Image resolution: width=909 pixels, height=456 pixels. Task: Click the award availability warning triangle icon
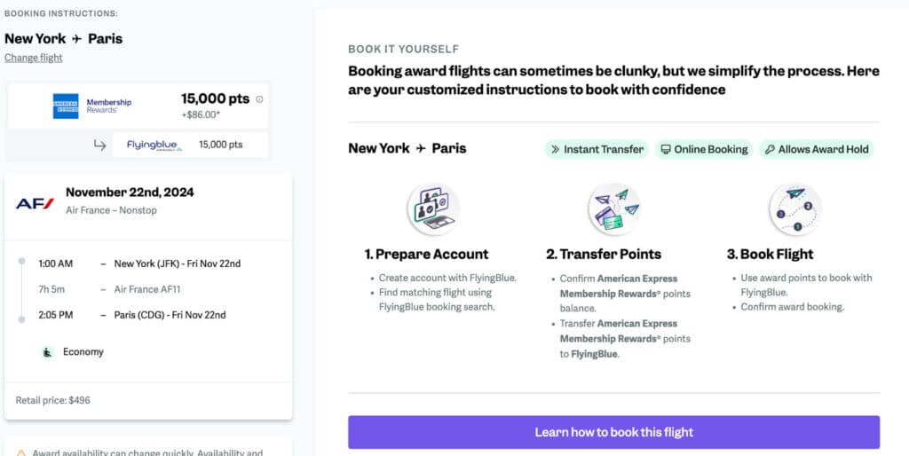pyautogui.click(x=20, y=452)
